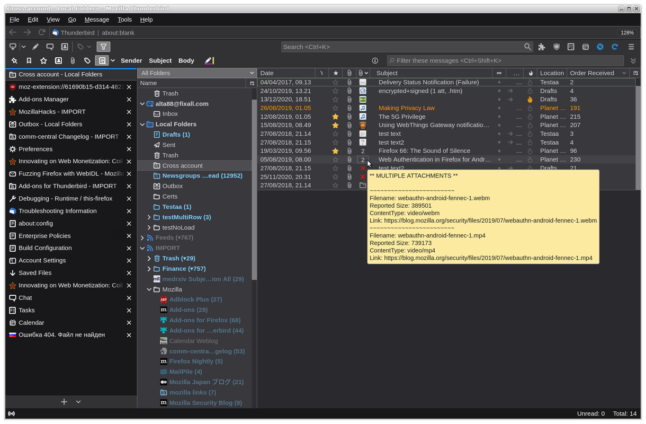Click the info icon left of the message filter
The width and height of the screenshot is (646, 424).
(x=375, y=60)
